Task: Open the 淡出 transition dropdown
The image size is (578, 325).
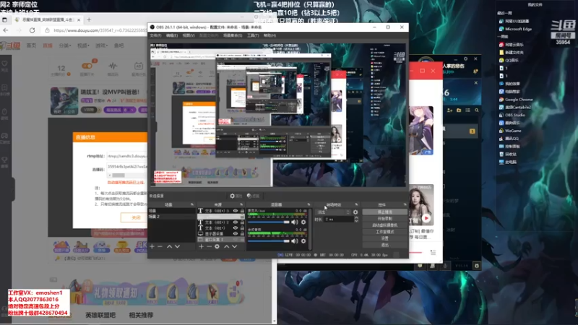Action: coord(333,212)
